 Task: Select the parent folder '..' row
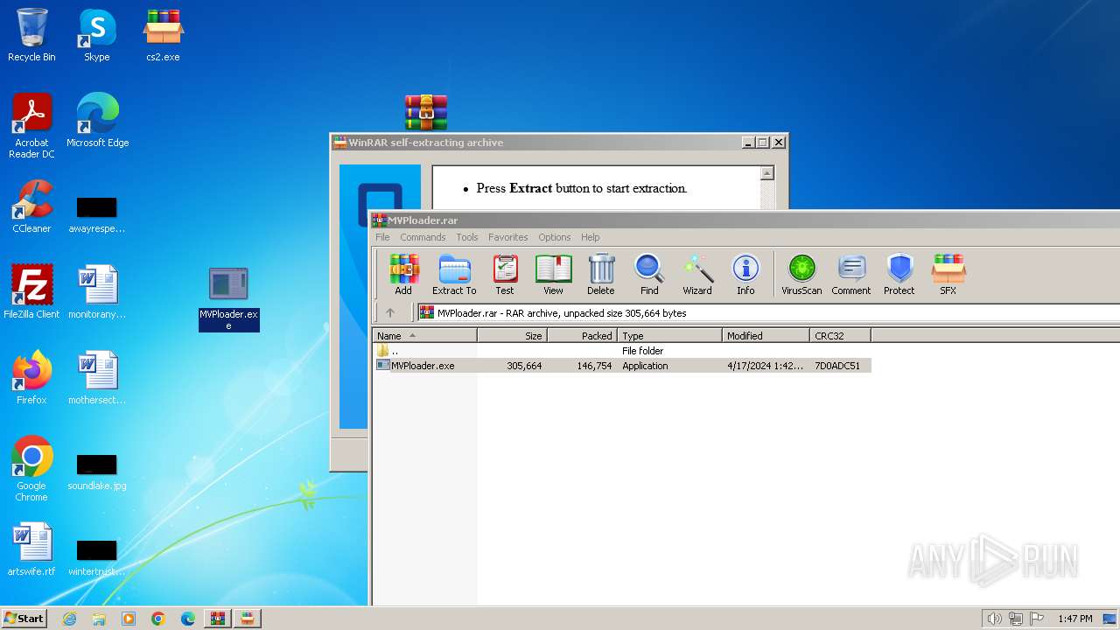621,351
